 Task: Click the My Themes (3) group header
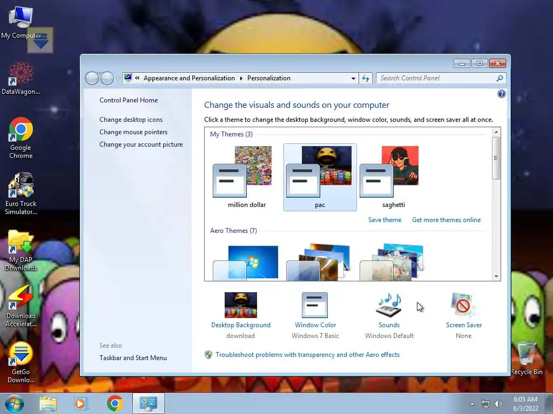(x=231, y=134)
